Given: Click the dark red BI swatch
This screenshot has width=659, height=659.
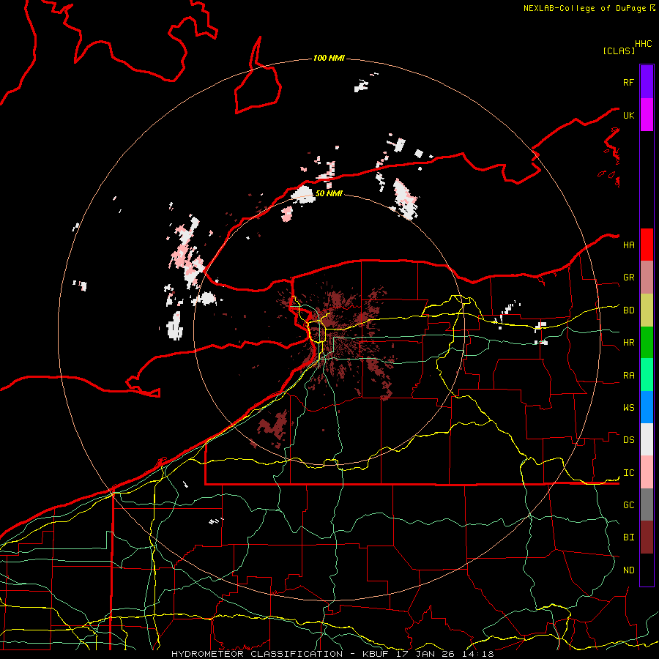Looking at the screenshot, I should coord(647,537).
